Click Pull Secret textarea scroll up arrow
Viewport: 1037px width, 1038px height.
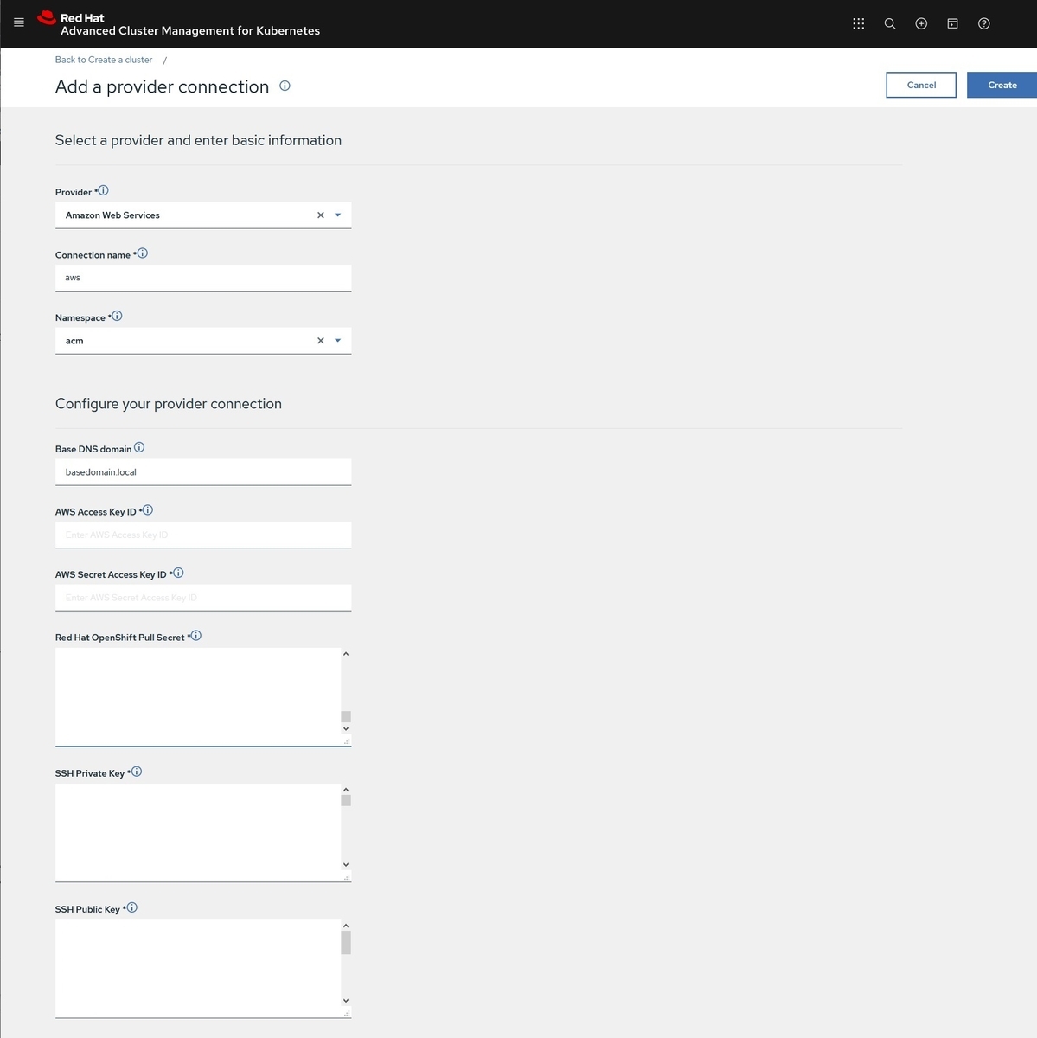click(x=346, y=654)
